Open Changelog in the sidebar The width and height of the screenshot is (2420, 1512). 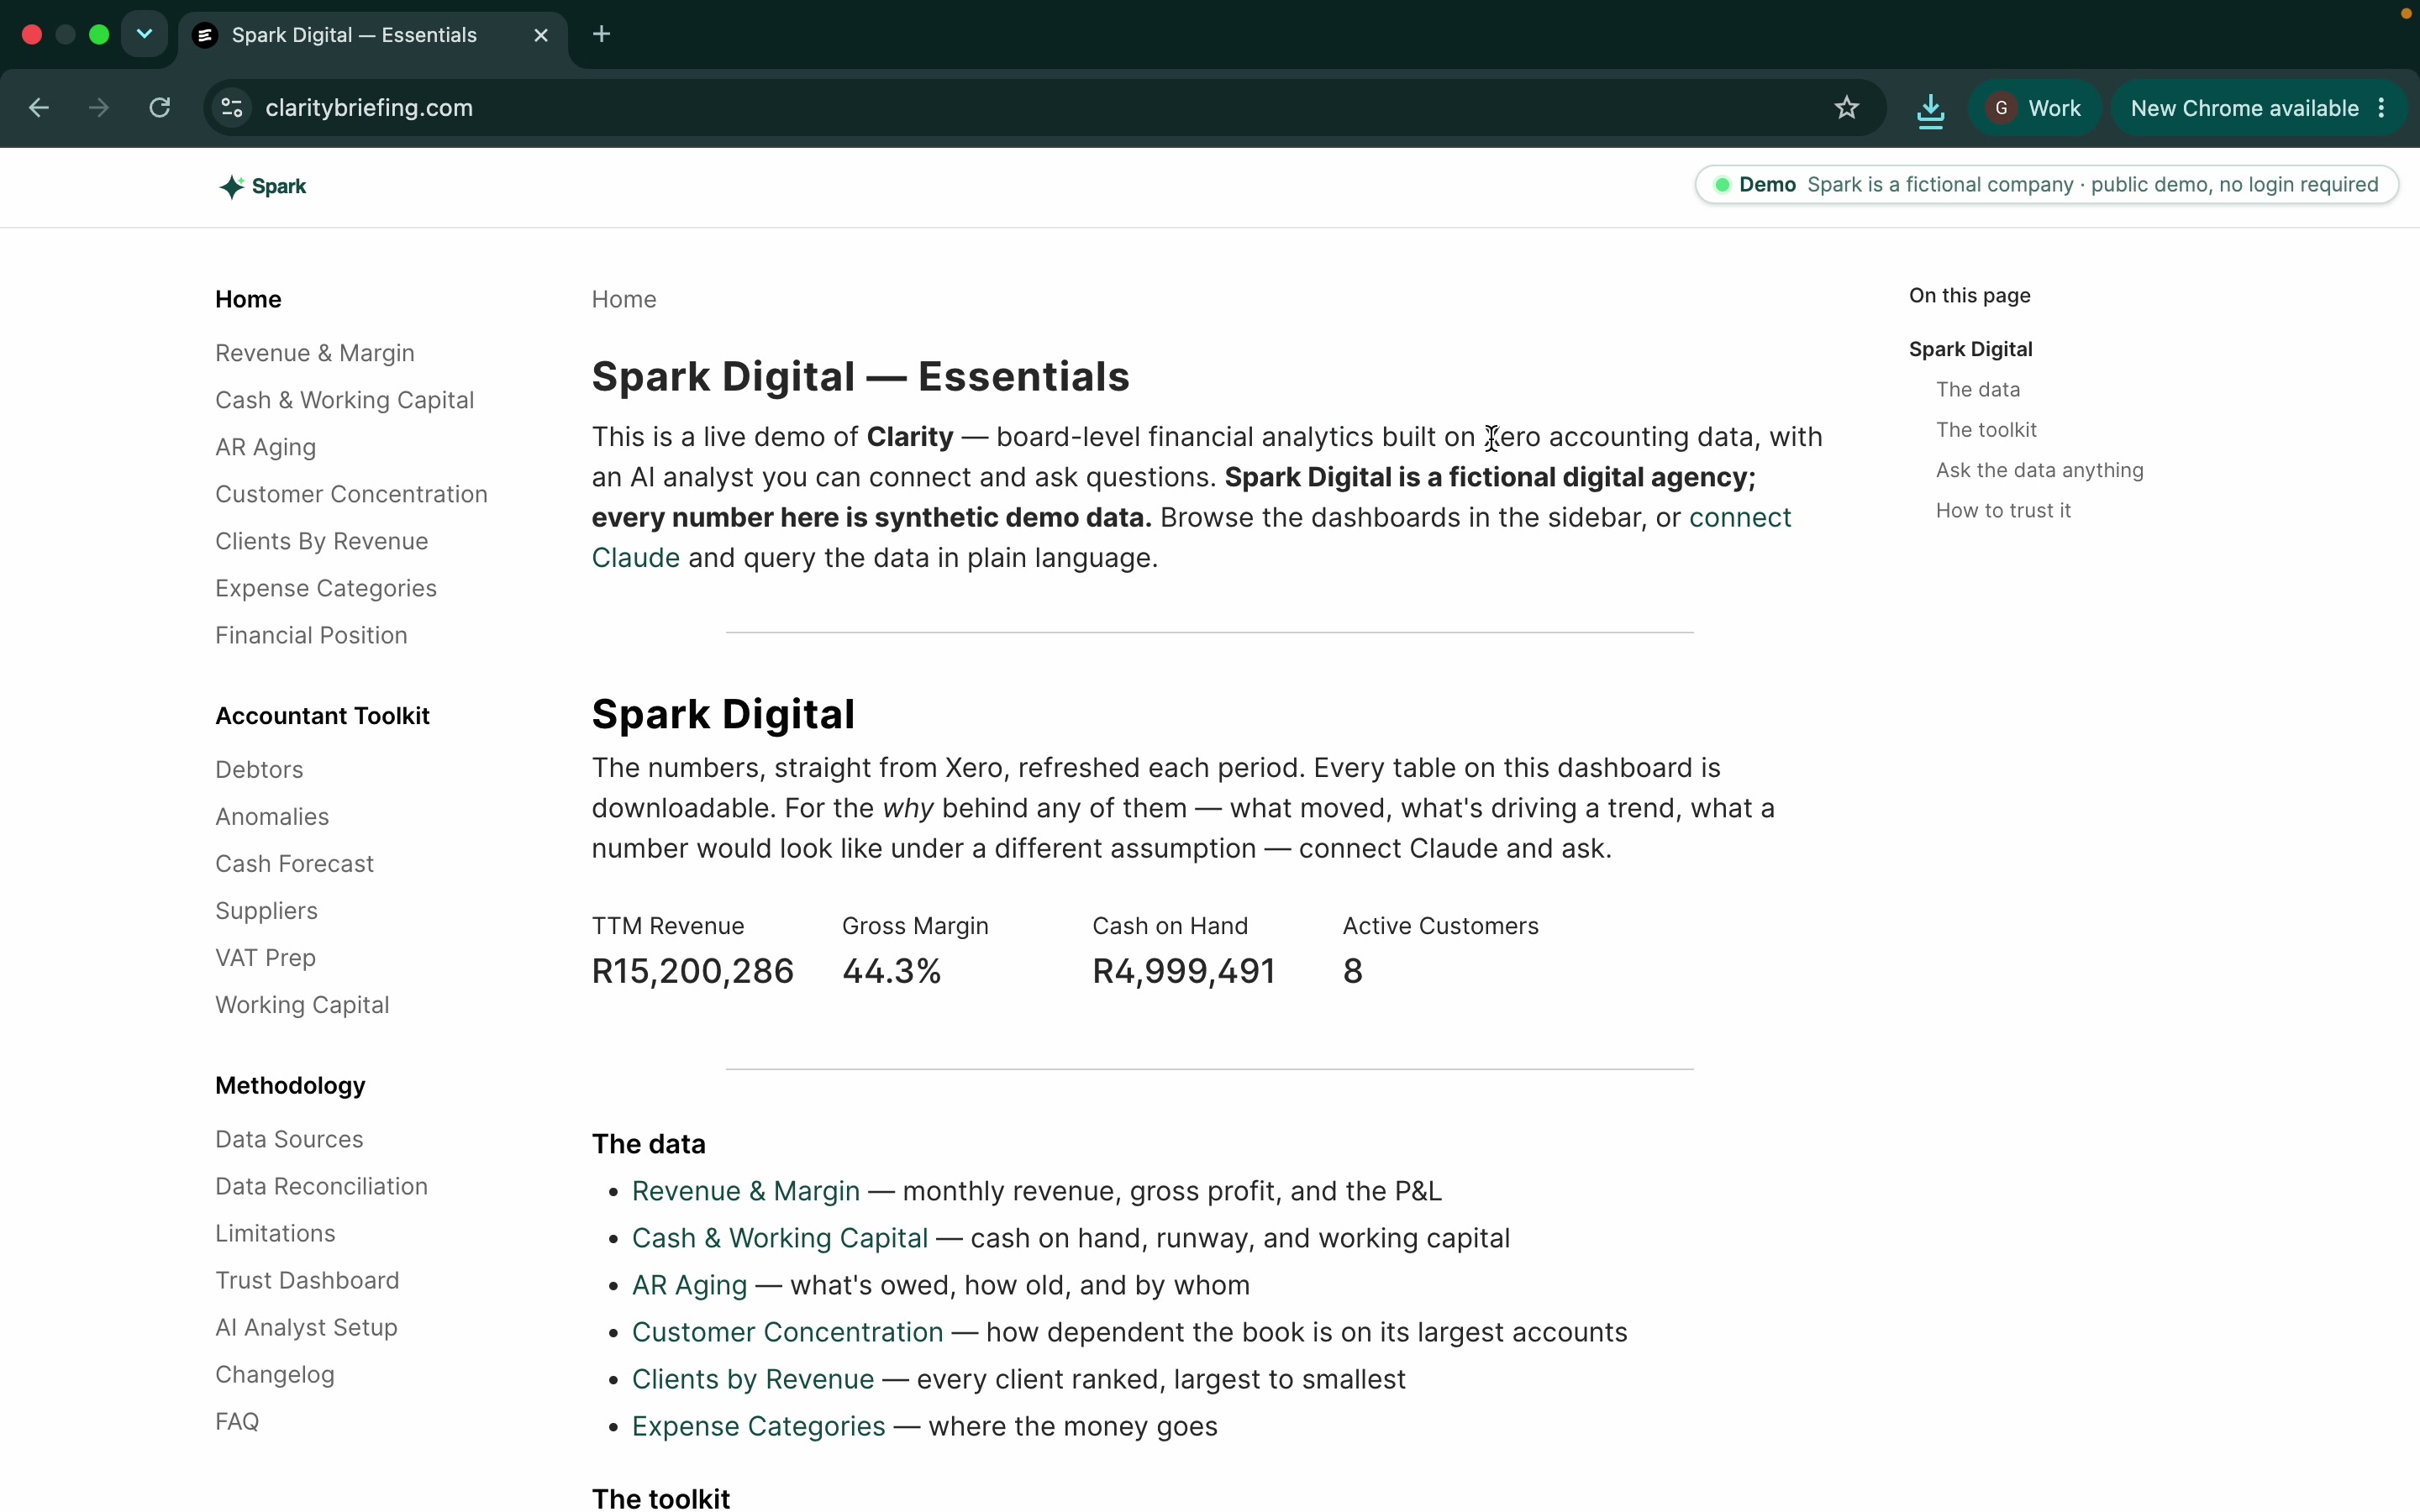pos(275,1374)
